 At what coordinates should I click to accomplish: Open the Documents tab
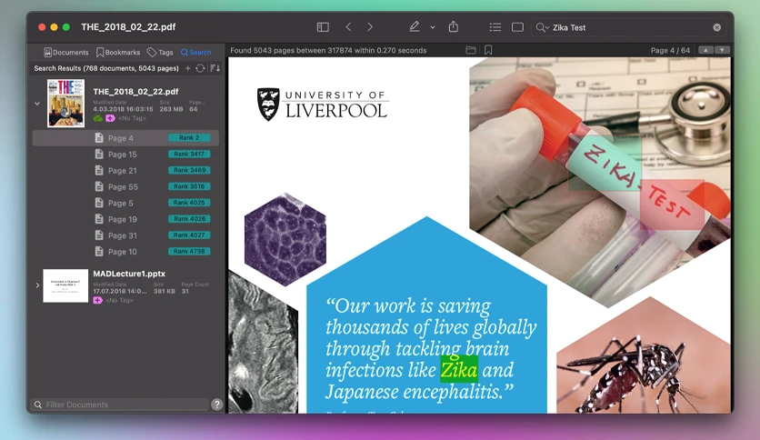tap(66, 53)
